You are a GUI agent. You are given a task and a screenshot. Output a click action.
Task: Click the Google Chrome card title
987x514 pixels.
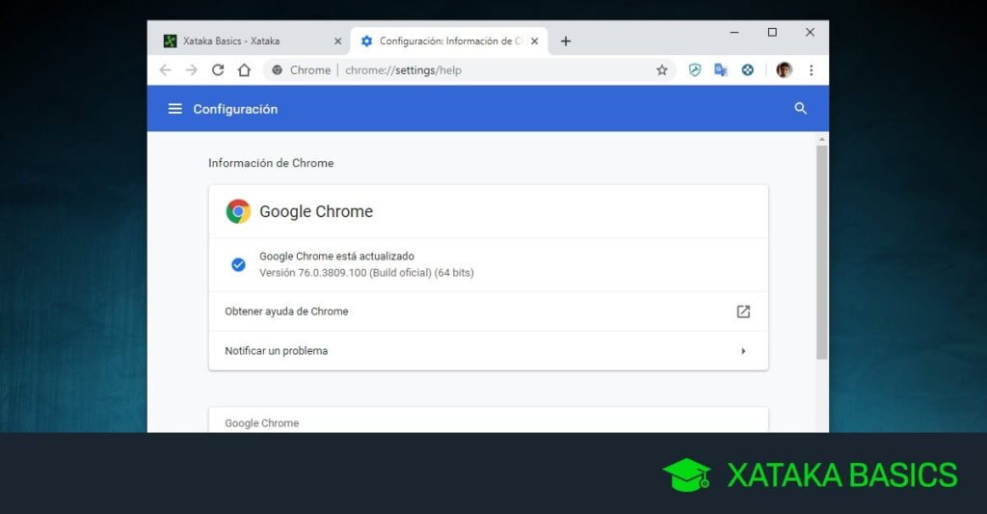(316, 211)
